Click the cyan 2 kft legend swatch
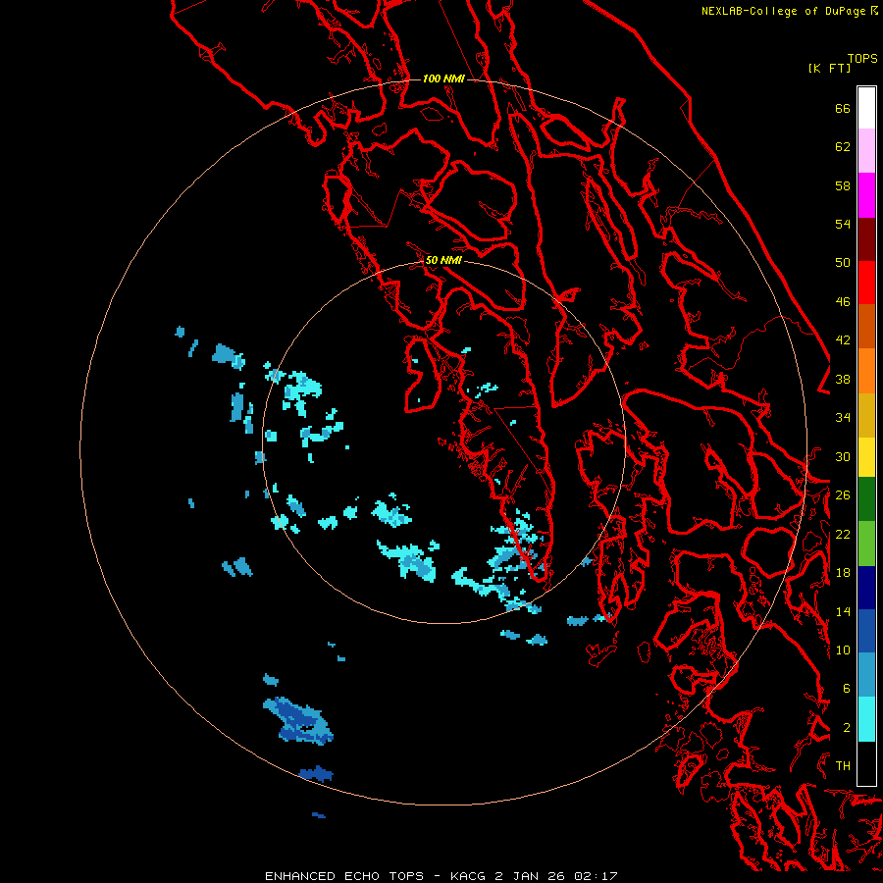883x883 pixels. point(866,719)
